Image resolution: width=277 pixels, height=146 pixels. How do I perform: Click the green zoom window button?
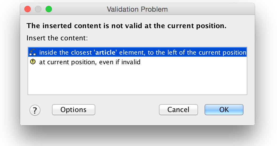click(x=49, y=9)
